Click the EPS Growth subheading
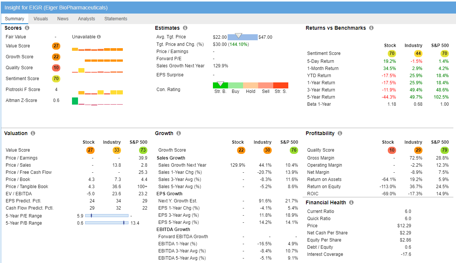 pos(170,194)
